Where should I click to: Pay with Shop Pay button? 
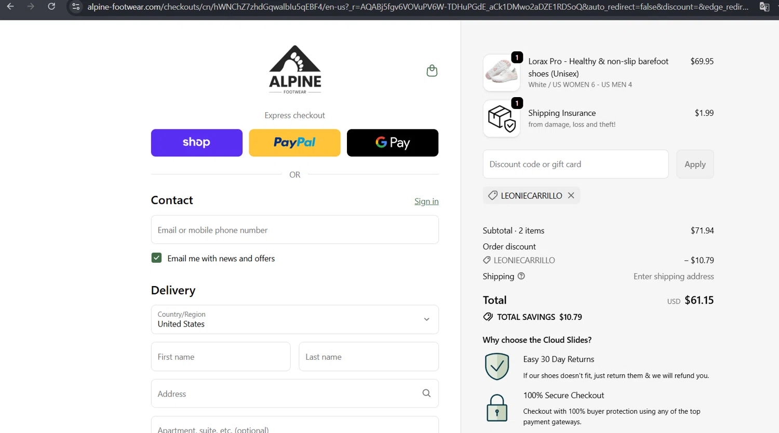197,143
